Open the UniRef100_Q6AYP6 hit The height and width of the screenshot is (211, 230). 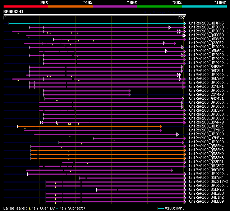(206, 170)
